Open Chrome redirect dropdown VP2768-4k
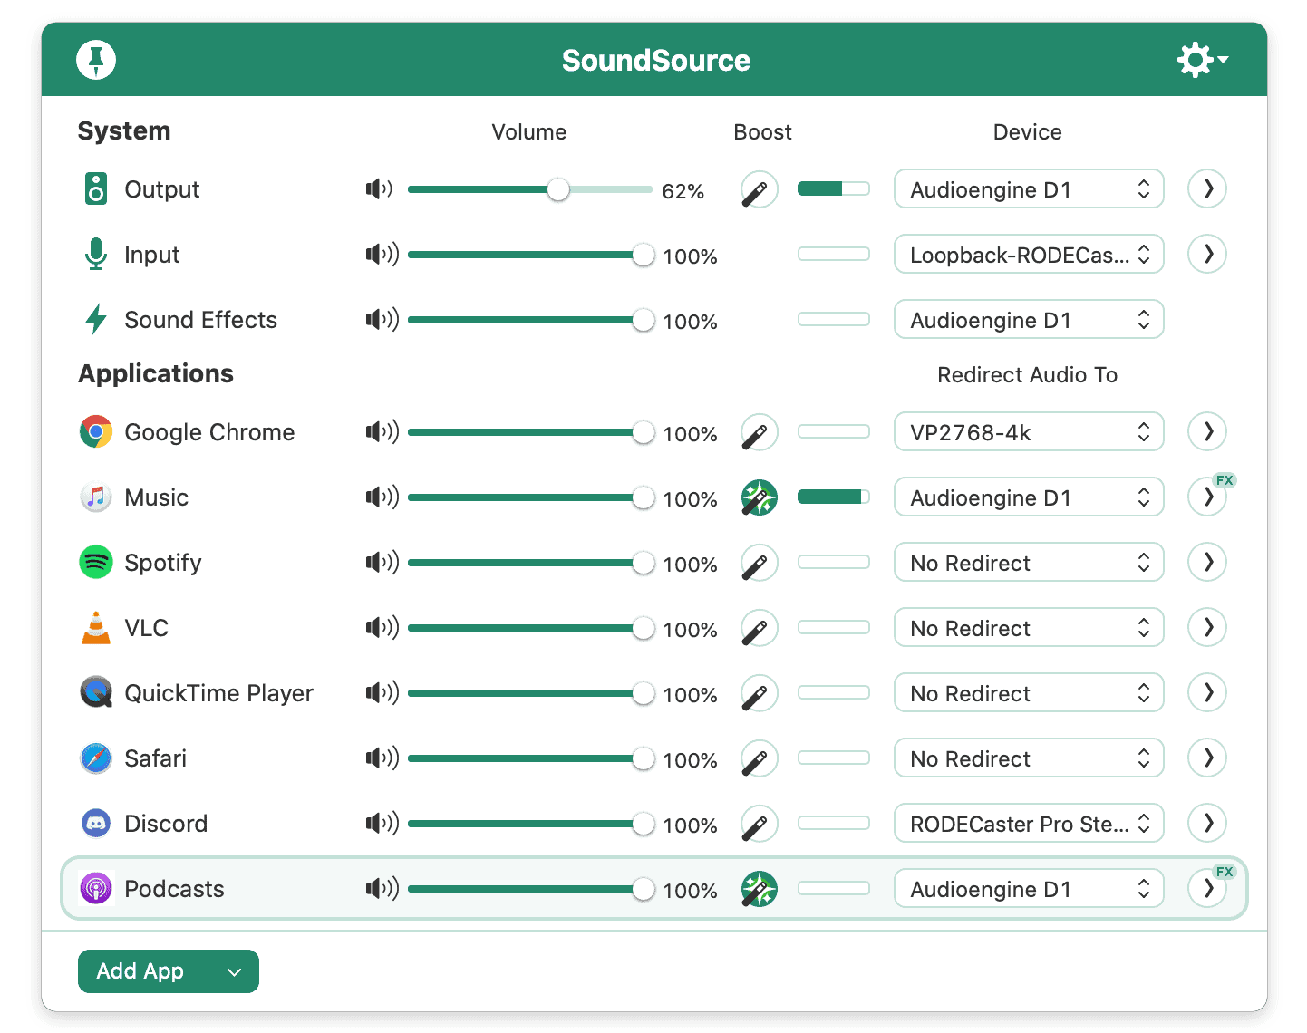1307x1033 pixels. tap(1028, 432)
